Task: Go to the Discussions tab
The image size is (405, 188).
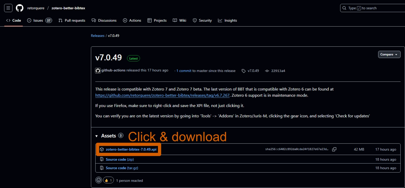Action: (104, 20)
